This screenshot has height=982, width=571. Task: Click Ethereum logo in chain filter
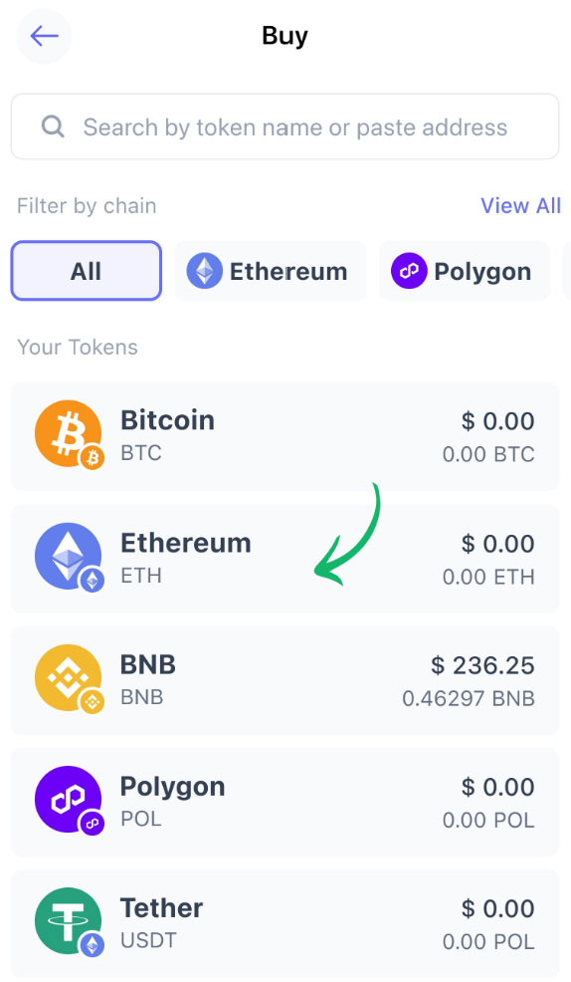(x=205, y=271)
